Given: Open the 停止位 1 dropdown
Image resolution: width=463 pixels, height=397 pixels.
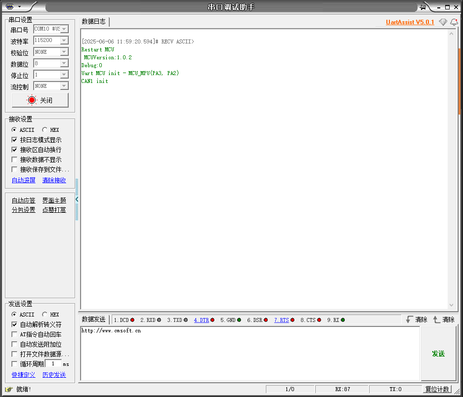Looking at the screenshot, I should 64,75.
